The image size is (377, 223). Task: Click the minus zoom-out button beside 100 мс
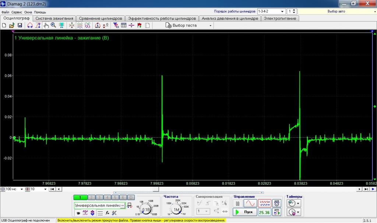tap(3, 189)
